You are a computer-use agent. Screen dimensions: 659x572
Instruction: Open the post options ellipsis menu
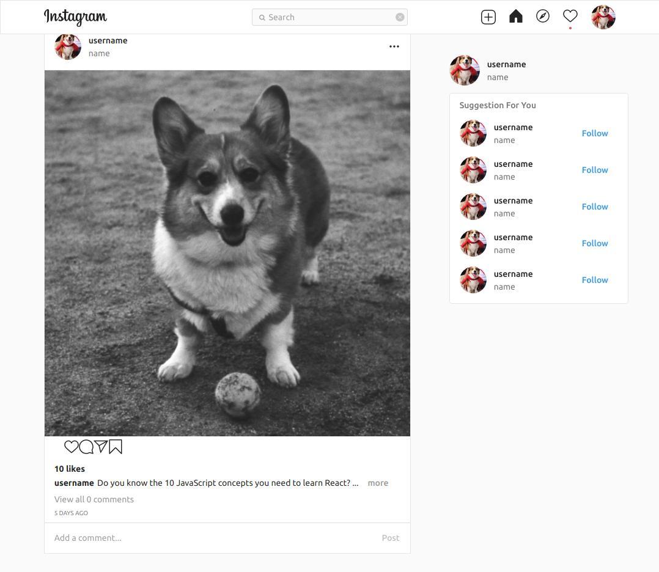(394, 46)
